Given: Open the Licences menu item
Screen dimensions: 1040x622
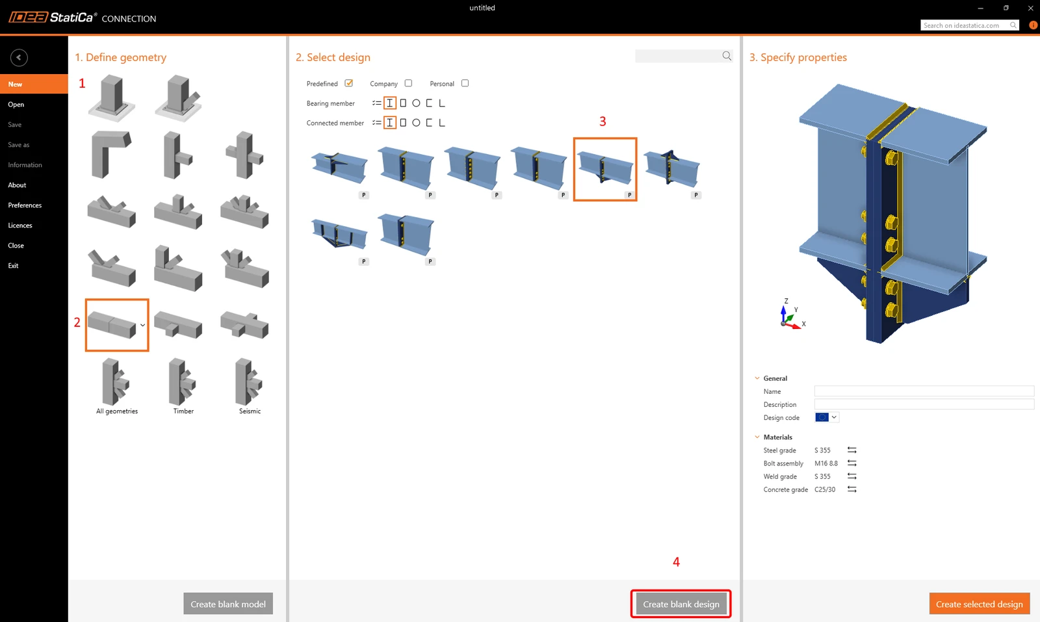Looking at the screenshot, I should tap(20, 226).
